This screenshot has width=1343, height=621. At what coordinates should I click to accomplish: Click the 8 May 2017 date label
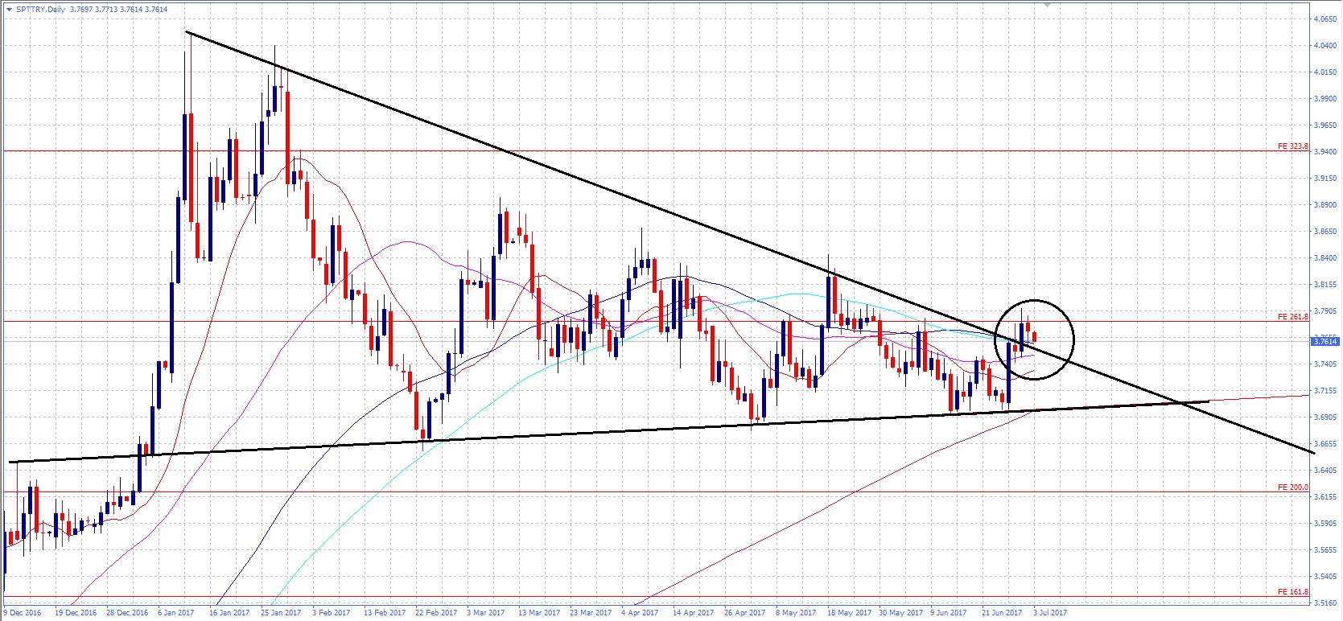pyautogui.click(x=794, y=613)
